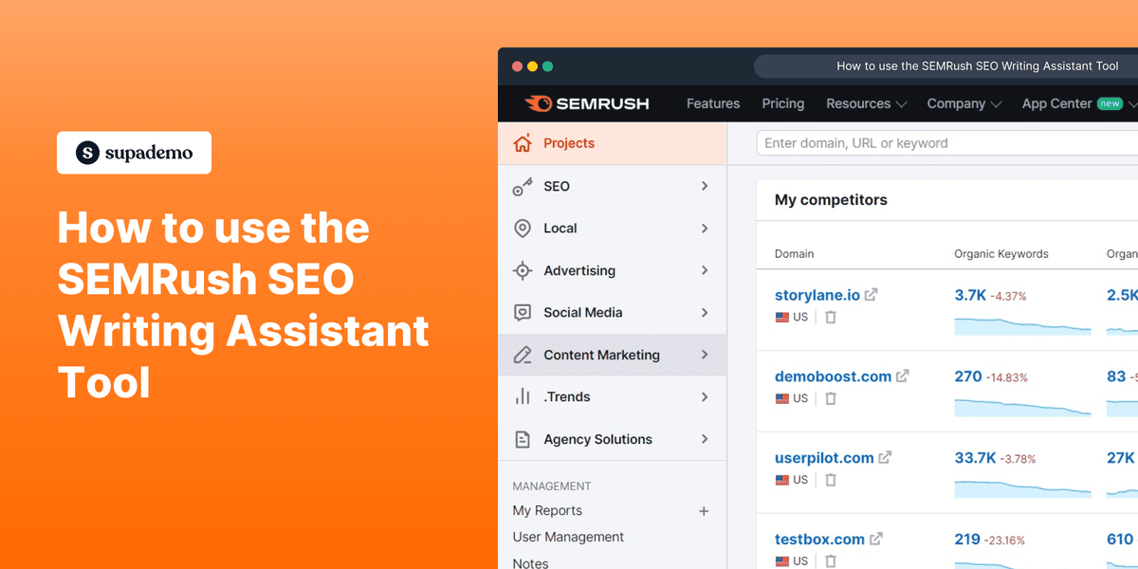The width and height of the screenshot is (1138, 569).
Task: Add a report with the plus icon
Action: (x=704, y=510)
